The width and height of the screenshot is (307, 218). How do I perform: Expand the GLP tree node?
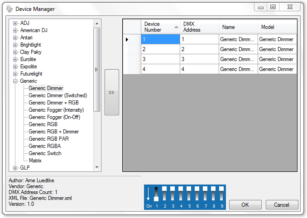coord(15,168)
